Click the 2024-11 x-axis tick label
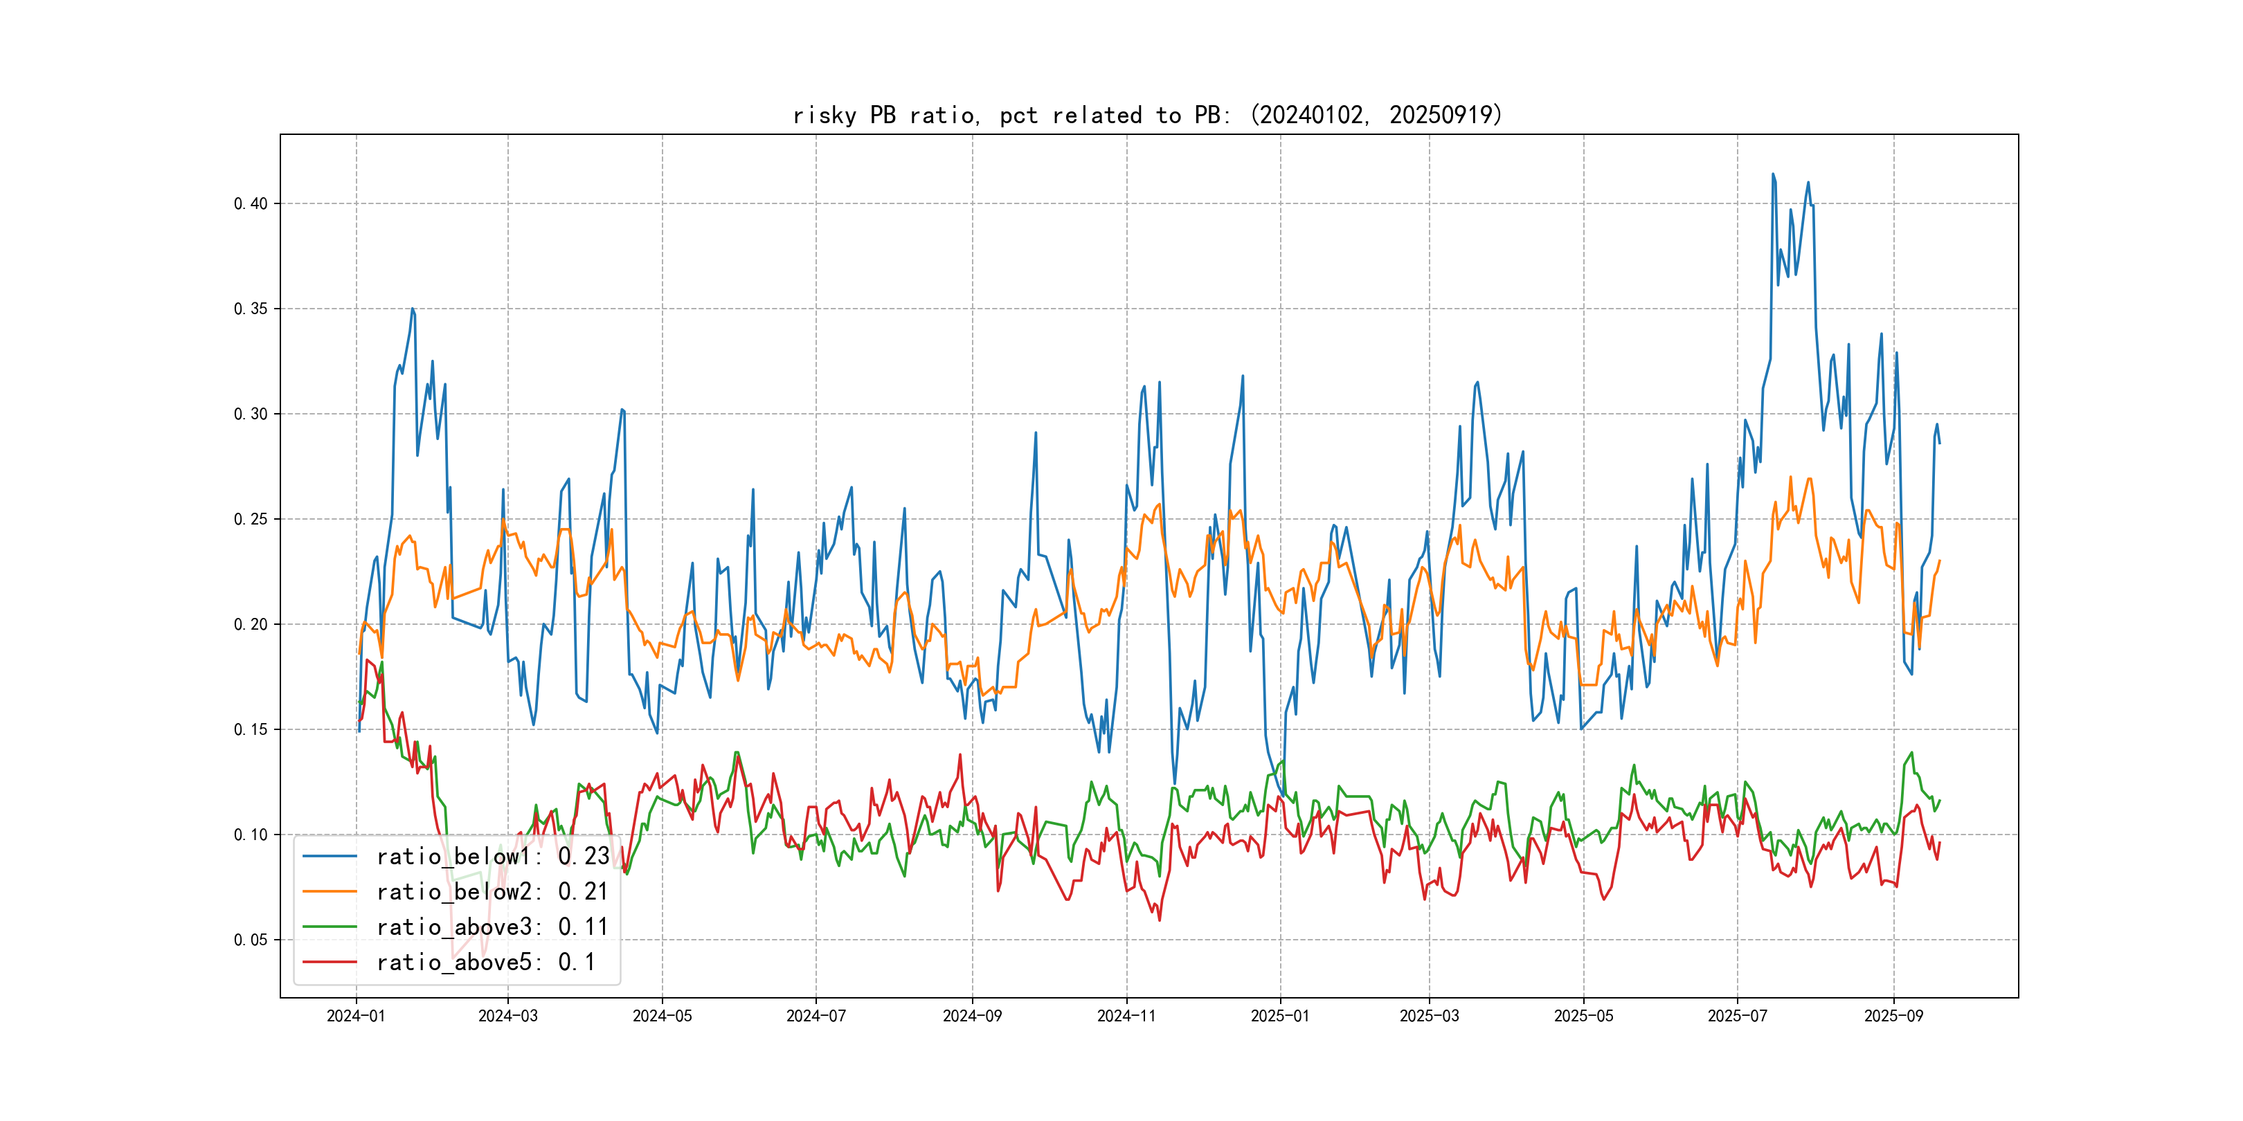The image size is (2243, 1121). click(1126, 1017)
